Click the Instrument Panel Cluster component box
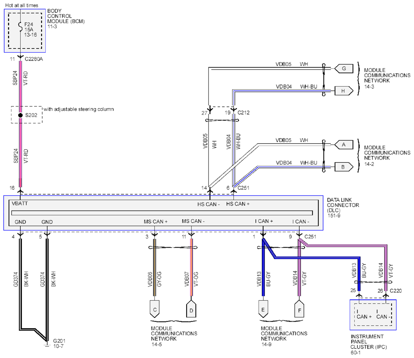The image size is (414, 358). 373,315
